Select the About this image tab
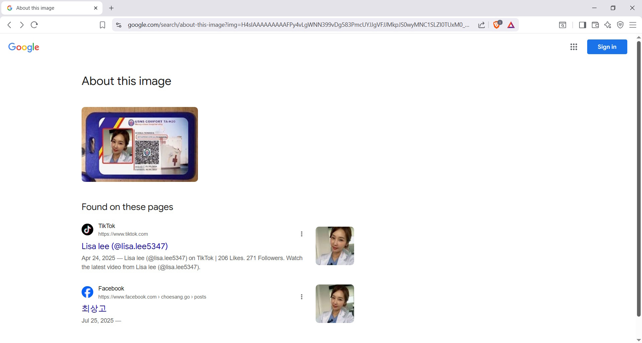Image resolution: width=642 pixels, height=343 pixels. point(50,8)
